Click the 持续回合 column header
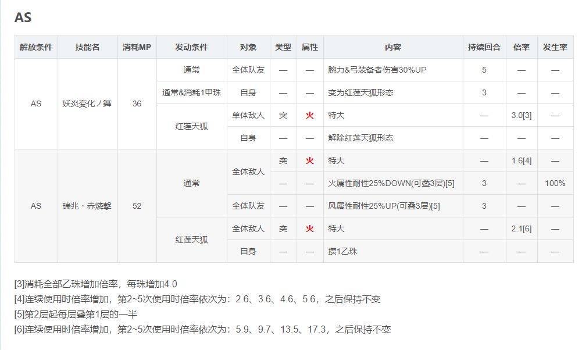Image resolution: width=582 pixels, height=350 pixels. tap(484, 47)
